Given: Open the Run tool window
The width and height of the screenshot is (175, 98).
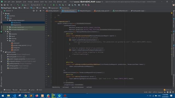Looking at the screenshot, I should tap(32, 90).
